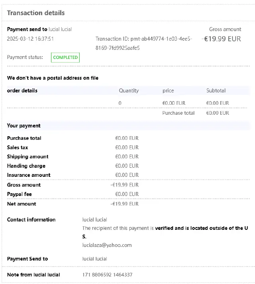
Task: Click the transaction date 2025-03-12 16:37:51
Action: pyautogui.click(x=30, y=39)
